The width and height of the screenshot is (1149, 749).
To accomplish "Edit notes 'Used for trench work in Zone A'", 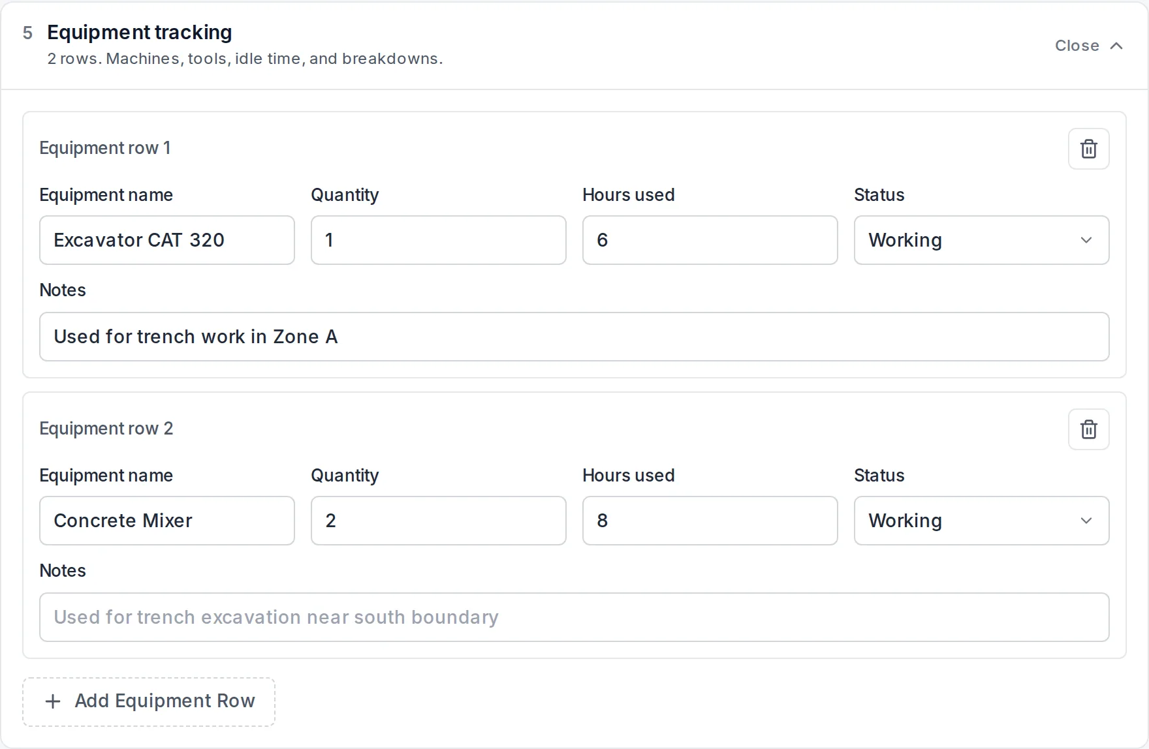I will click(x=574, y=337).
